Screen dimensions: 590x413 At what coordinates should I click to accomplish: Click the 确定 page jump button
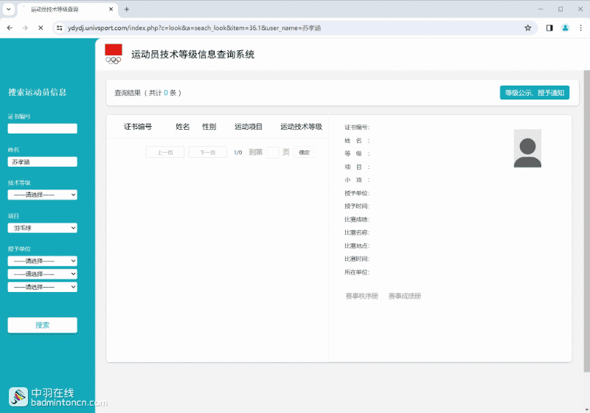pyautogui.click(x=305, y=153)
